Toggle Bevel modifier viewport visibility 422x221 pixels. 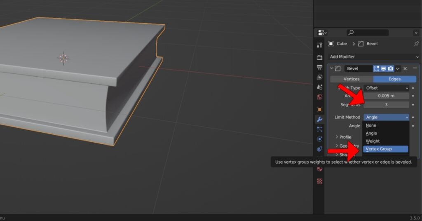383,68
